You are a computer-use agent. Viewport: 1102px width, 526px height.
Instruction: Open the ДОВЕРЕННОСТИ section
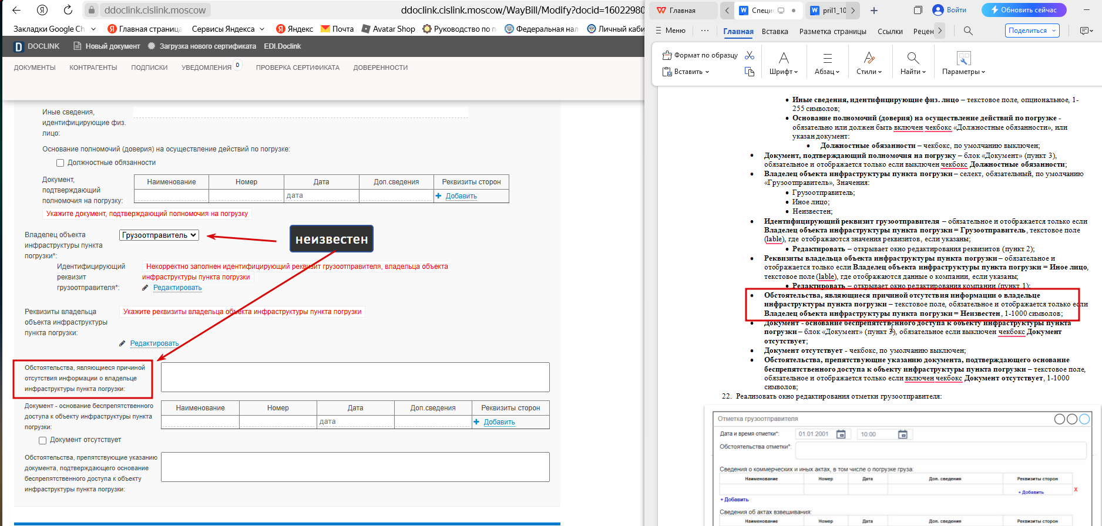[381, 68]
